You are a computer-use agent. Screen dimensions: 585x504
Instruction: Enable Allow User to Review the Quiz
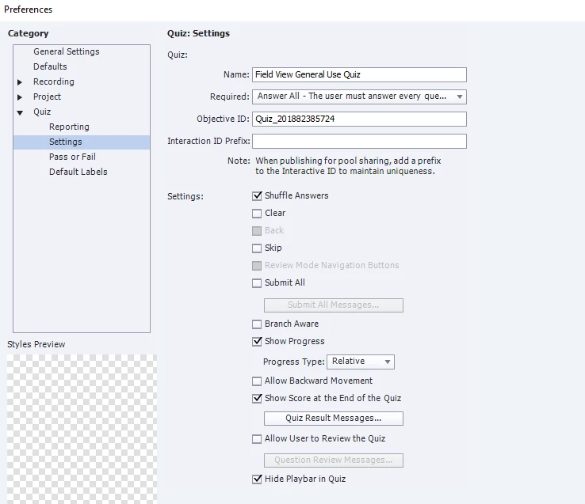pyautogui.click(x=257, y=439)
